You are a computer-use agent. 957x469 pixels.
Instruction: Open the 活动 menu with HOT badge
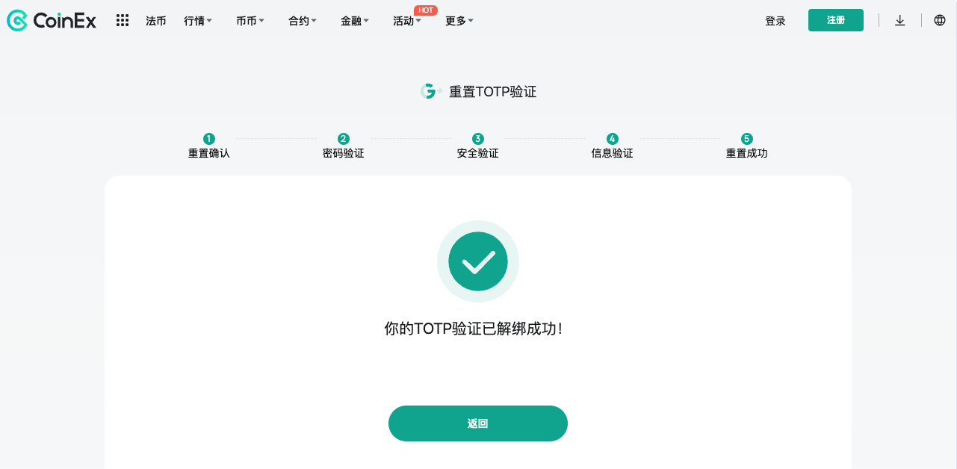[x=407, y=21]
